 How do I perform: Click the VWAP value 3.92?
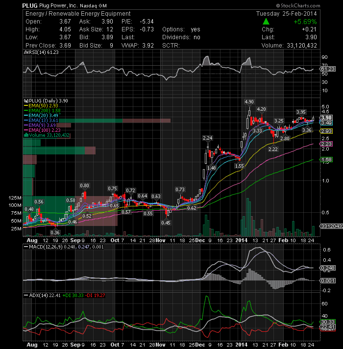click(148, 46)
